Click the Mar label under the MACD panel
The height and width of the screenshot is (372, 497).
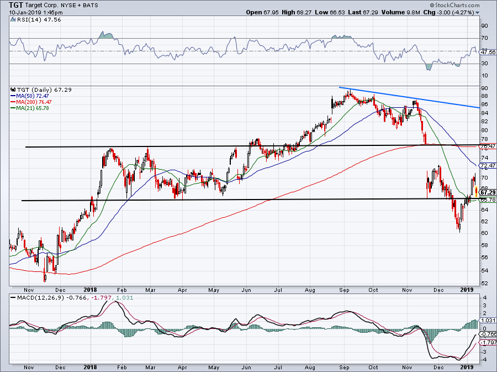[150, 368]
